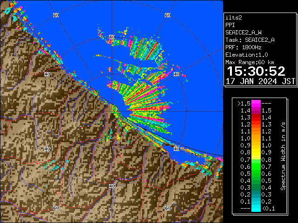Click the 'Max Range:60 km' text
298x223 pixels.
tap(250, 62)
